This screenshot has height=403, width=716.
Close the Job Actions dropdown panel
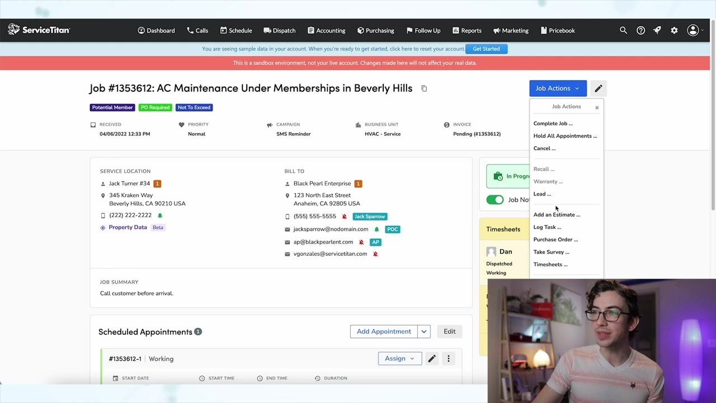597,107
